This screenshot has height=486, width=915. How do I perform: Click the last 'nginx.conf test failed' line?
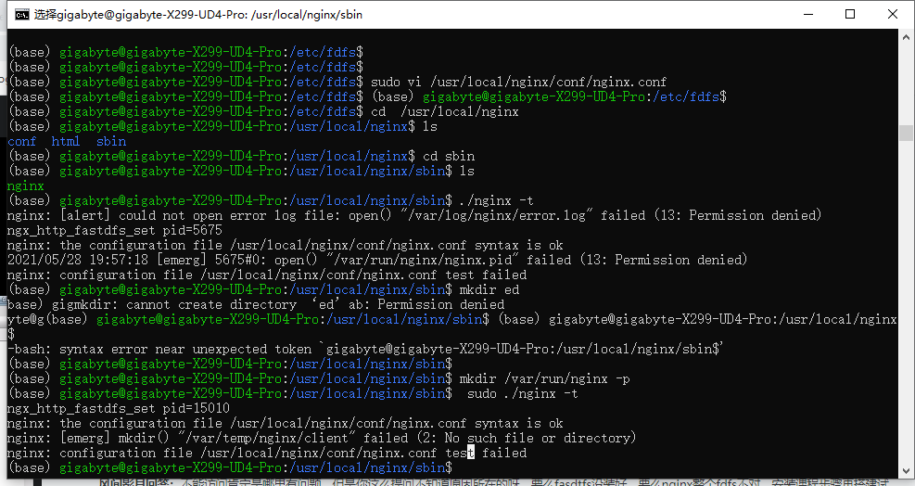(x=267, y=453)
